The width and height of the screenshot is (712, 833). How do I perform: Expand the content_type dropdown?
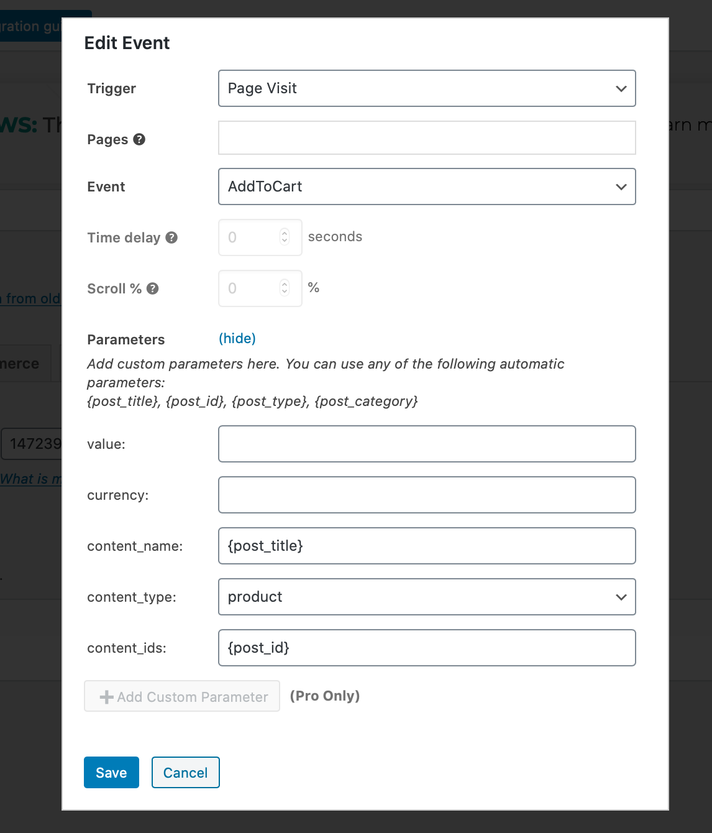click(x=427, y=597)
